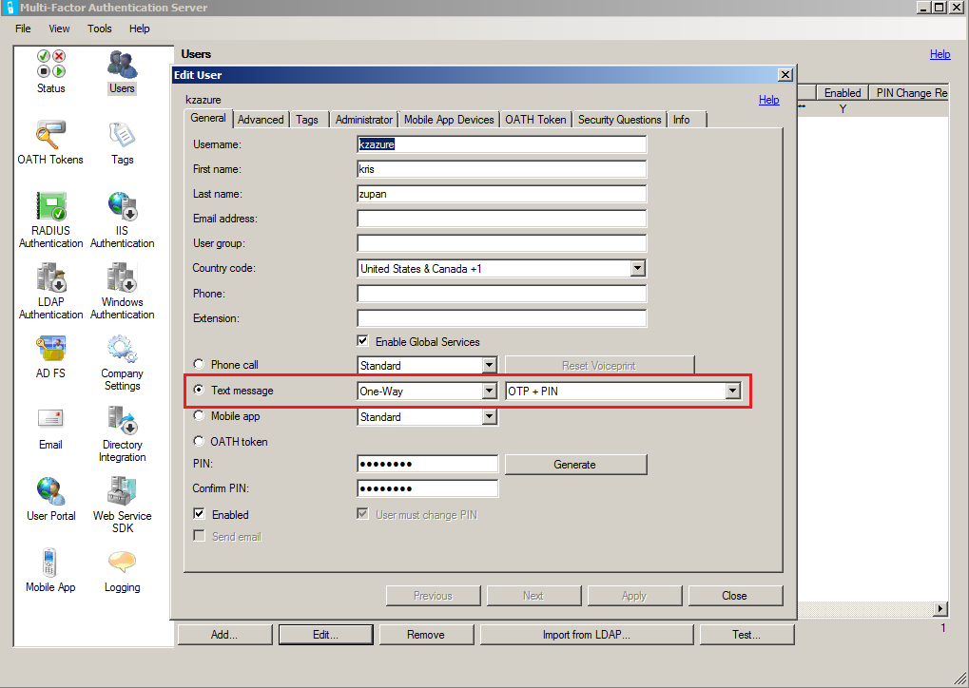Expand the Country code dropdown
The height and width of the screenshot is (688, 969).
(x=638, y=268)
